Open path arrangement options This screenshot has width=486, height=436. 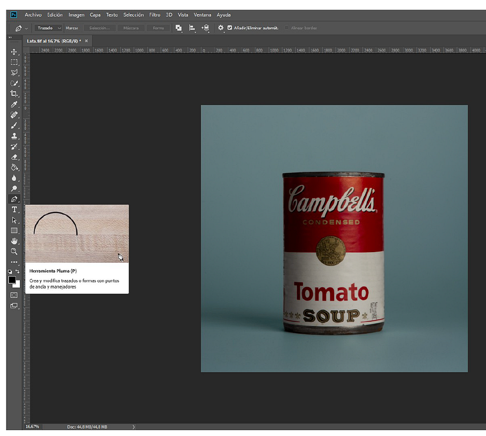coord(206,28)
